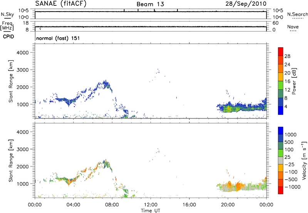The height and width of the screenshot is (213, 308).
Task: Click the 08:00 time tick label
Action: tap(112, 205)
